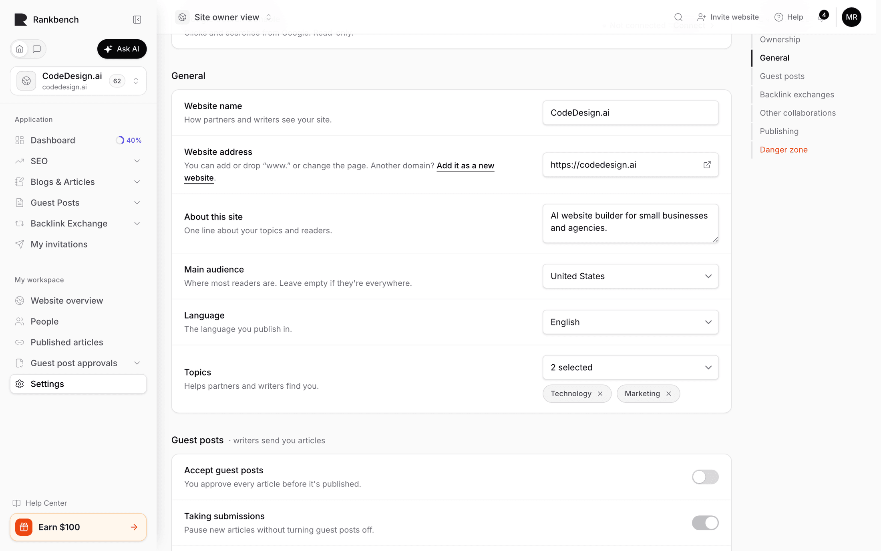Open the Topics dropdown
The image size is (881, 551).
(630, 367)
